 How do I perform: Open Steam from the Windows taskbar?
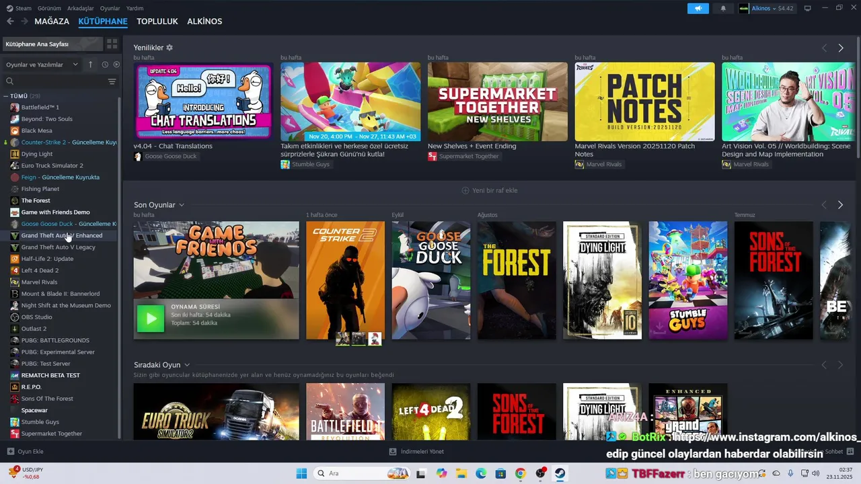(x=560, y=473)
